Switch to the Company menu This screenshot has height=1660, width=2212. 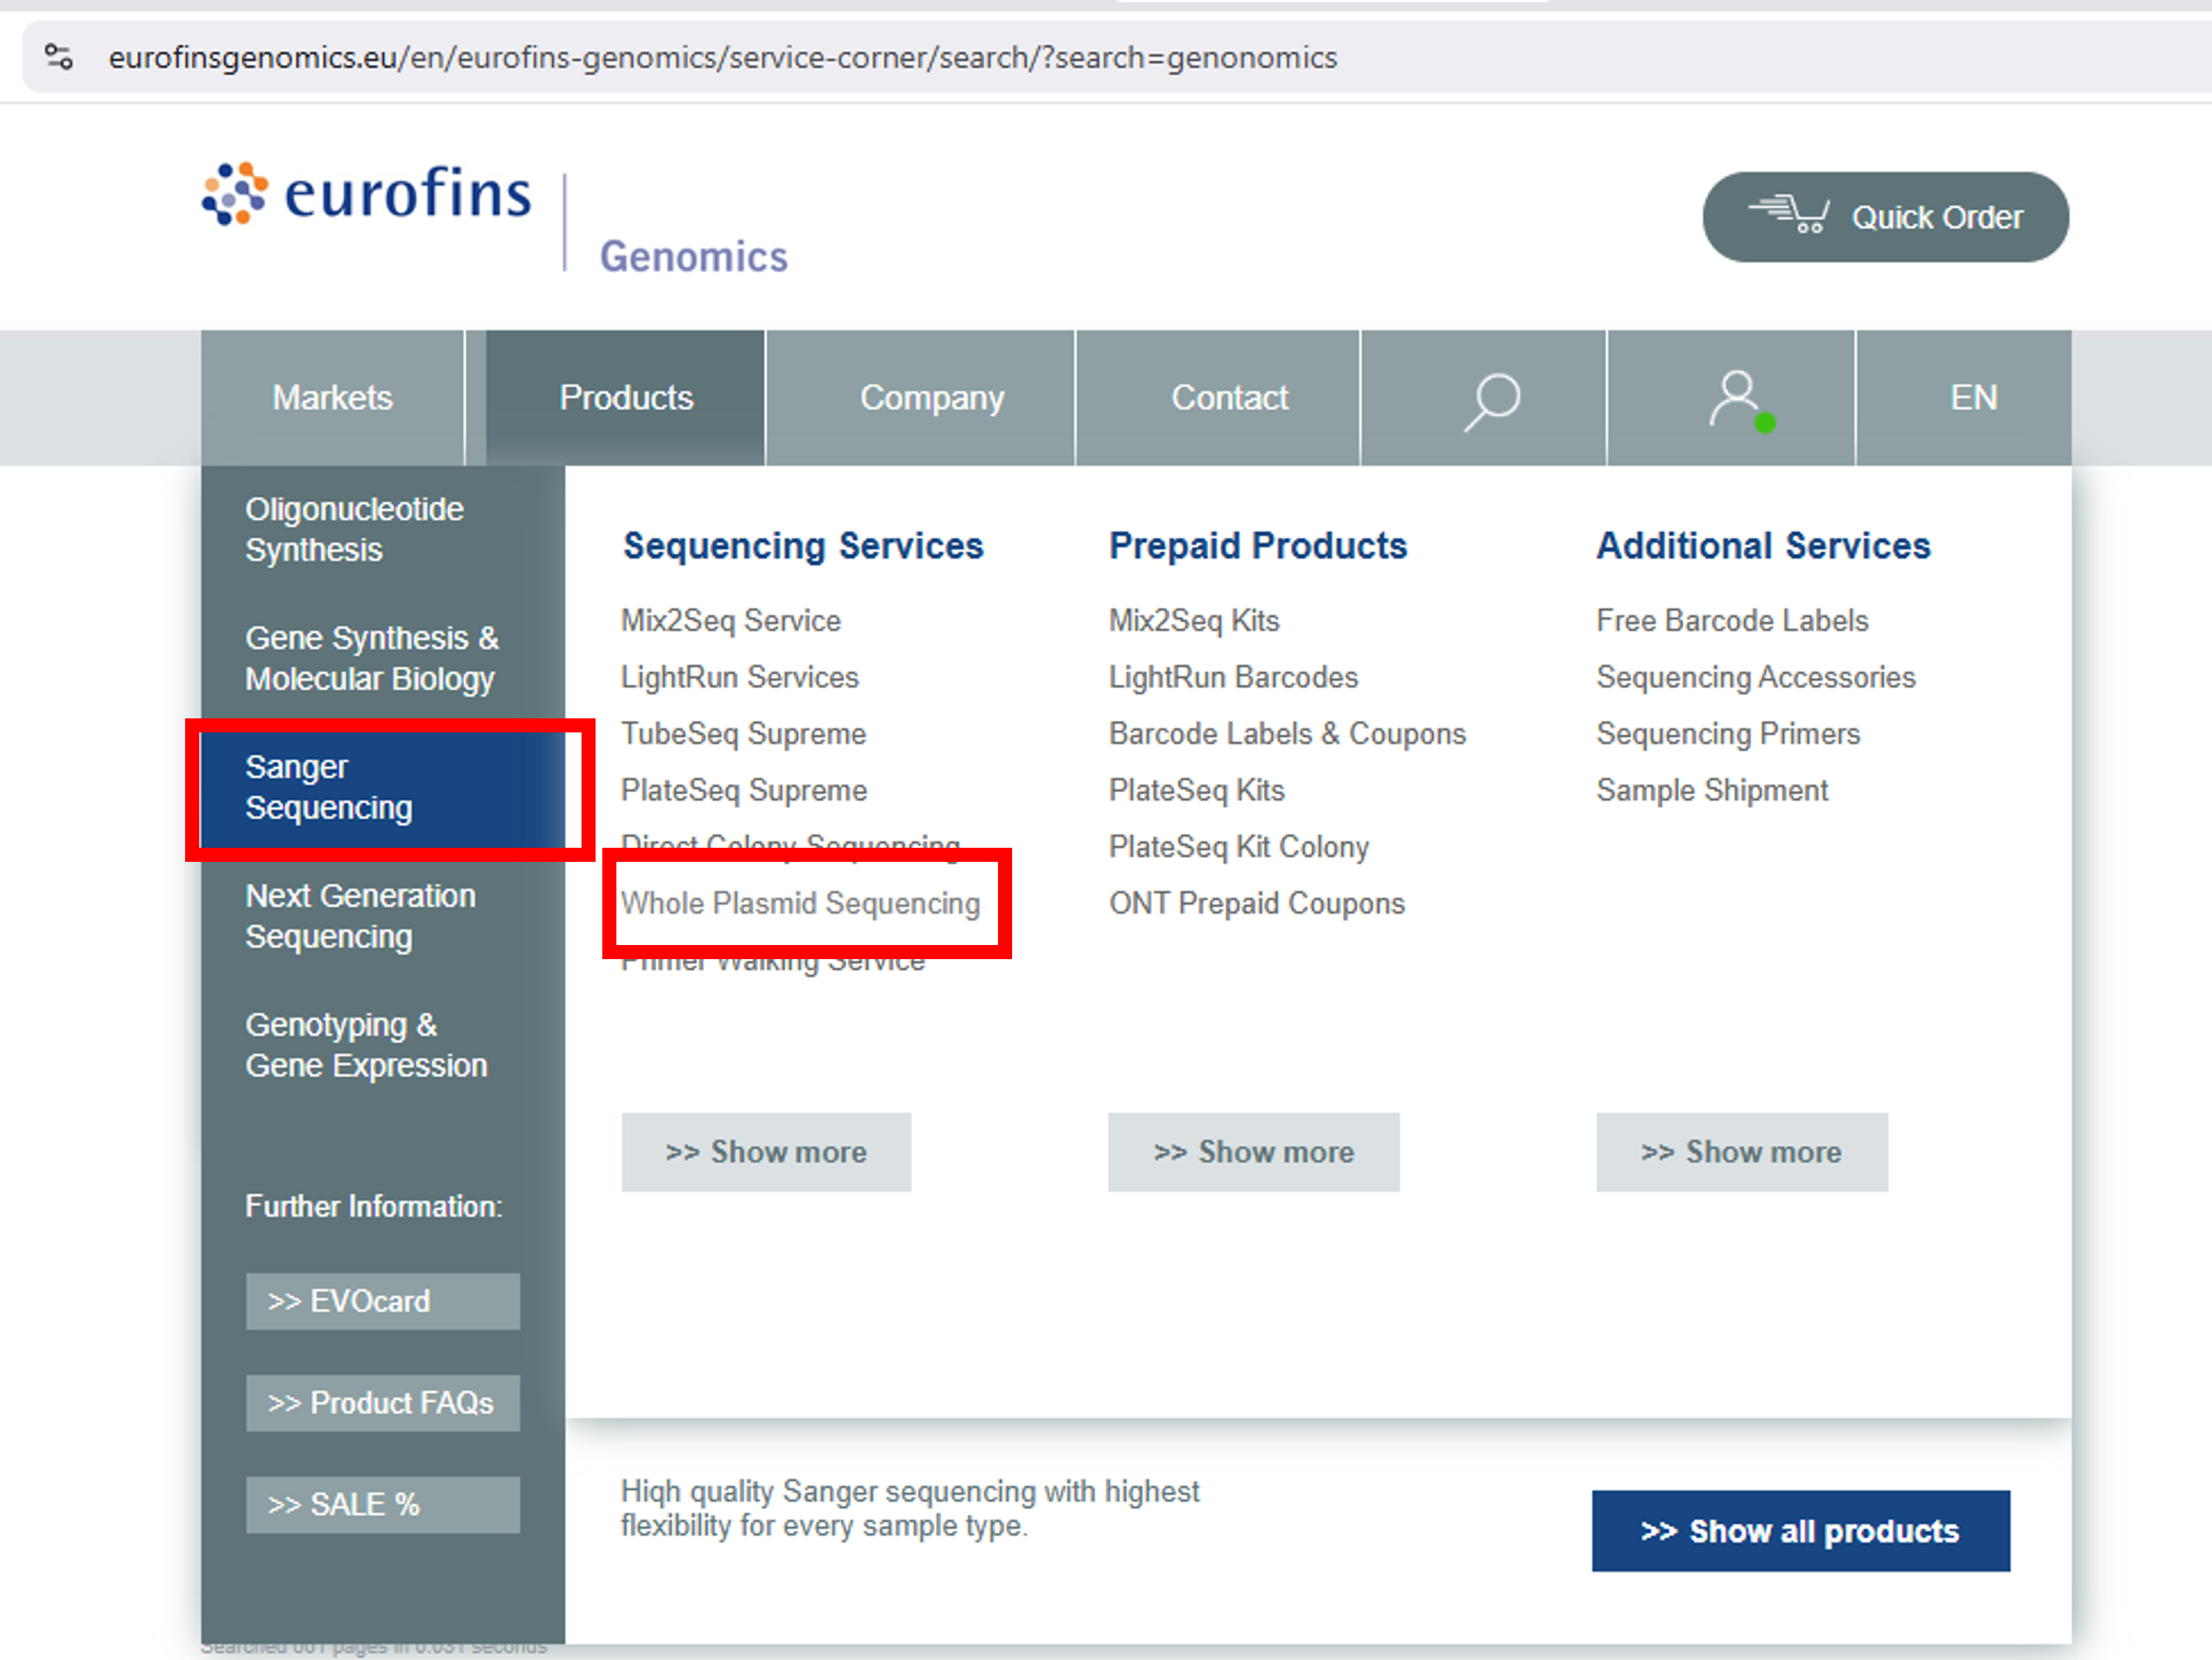pos(932,398)
